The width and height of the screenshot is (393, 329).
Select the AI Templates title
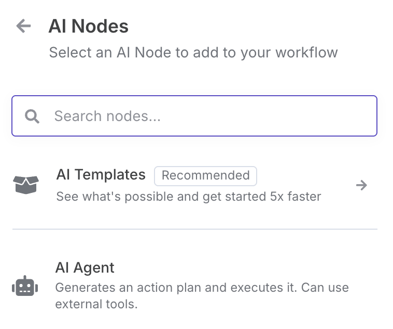[101, 174]
